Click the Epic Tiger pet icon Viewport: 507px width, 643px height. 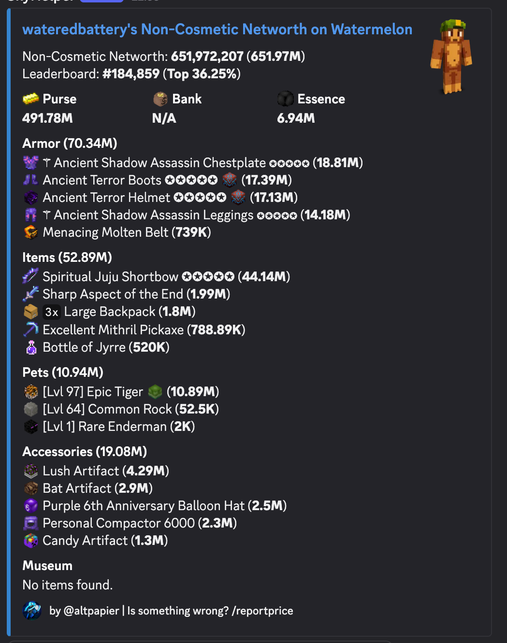point(30,391)
